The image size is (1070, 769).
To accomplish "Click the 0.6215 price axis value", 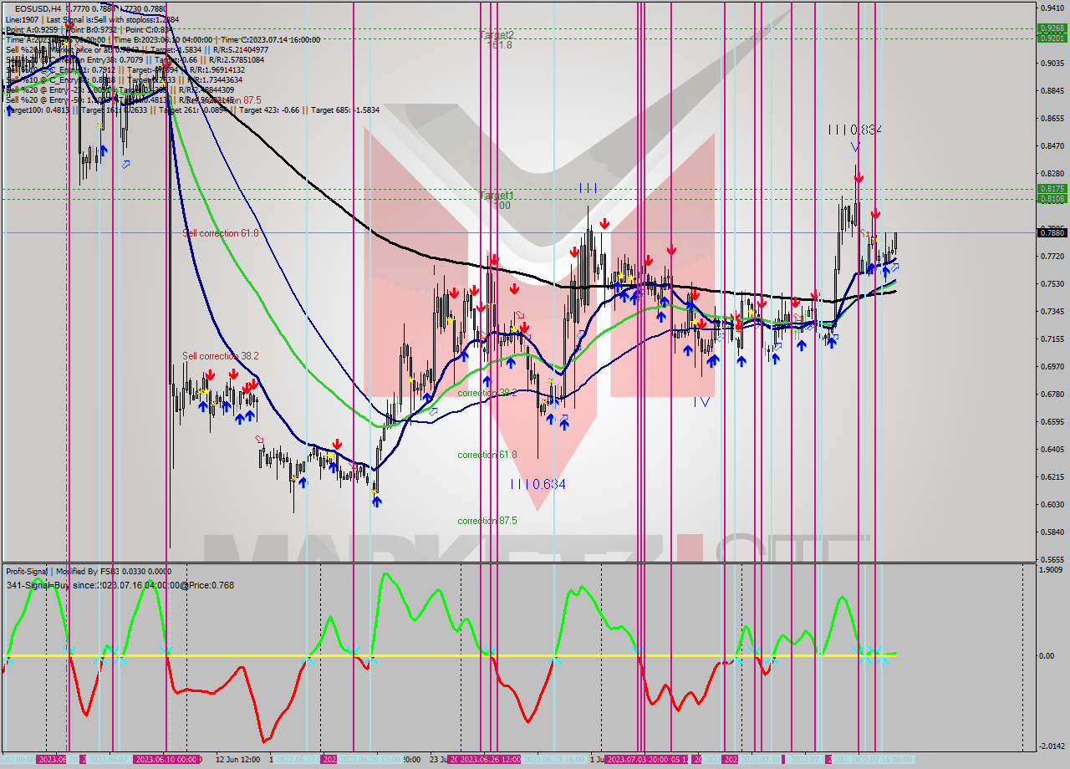I will pyautogui.click(x=1052, y=476).
